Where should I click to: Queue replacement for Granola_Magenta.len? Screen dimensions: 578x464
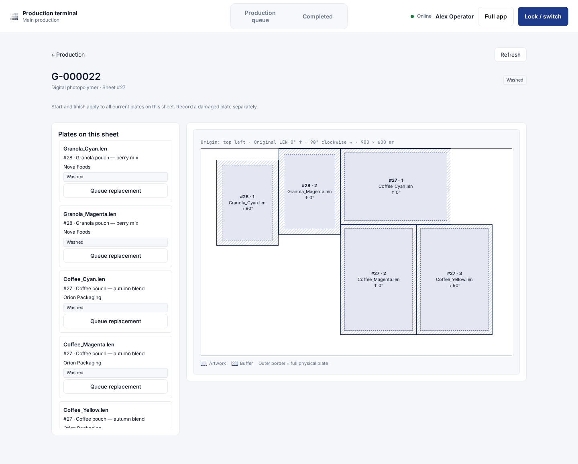[x=116, y=256]
